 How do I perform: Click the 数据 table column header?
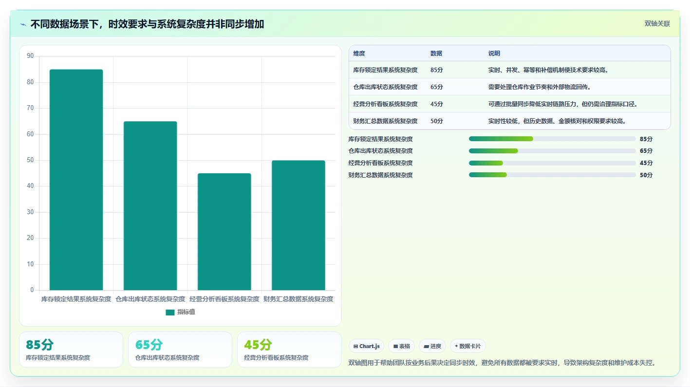click(436, 54)
